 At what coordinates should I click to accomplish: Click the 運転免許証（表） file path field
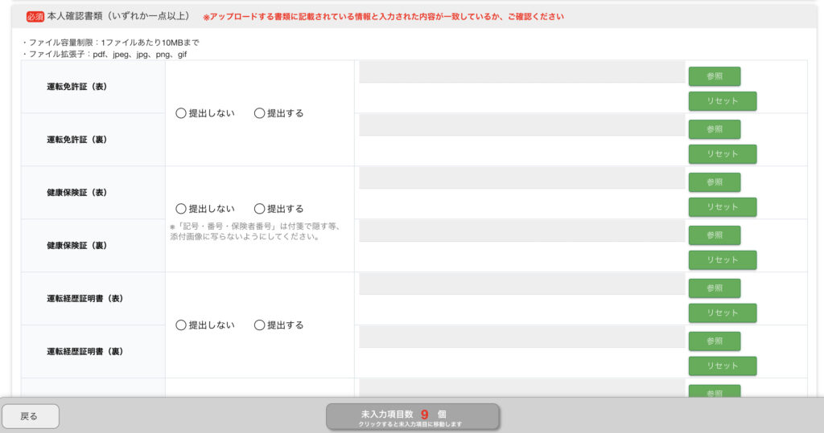tap(521, 72)
